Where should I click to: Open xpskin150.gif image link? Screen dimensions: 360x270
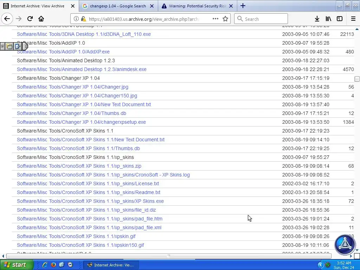(81, 245)
